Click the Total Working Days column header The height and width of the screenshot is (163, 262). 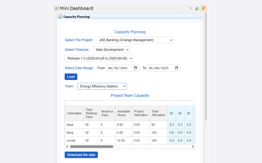[91, 113]
